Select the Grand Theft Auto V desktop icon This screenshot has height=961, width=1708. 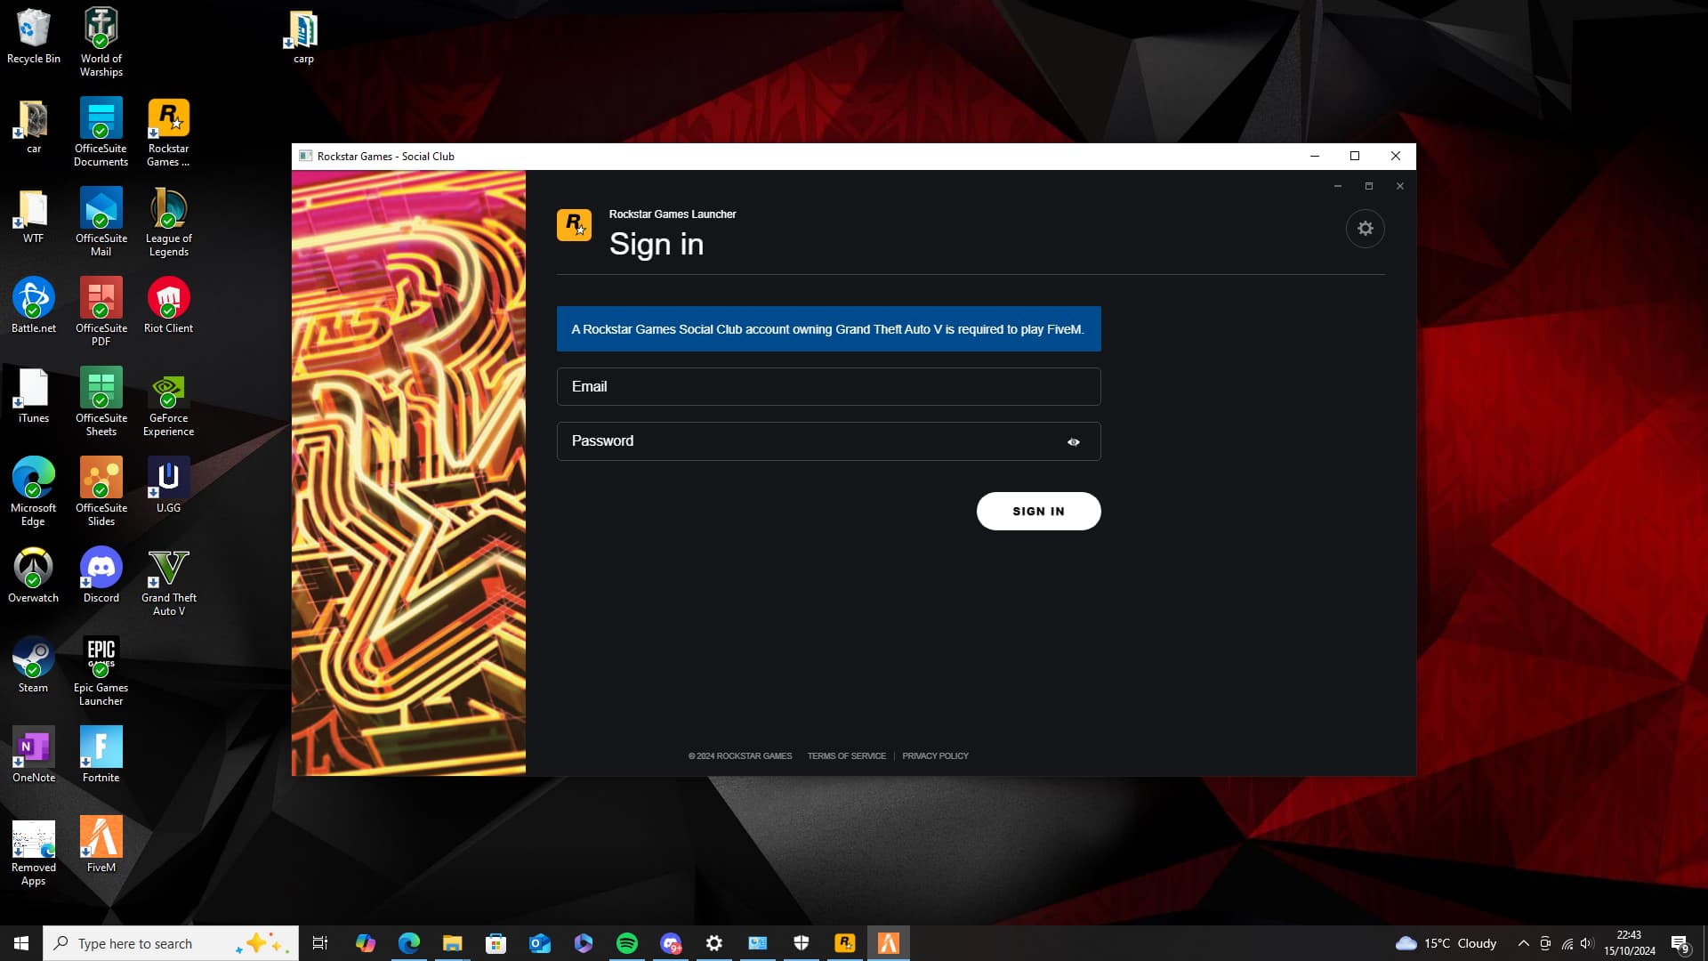click(168, 582)
